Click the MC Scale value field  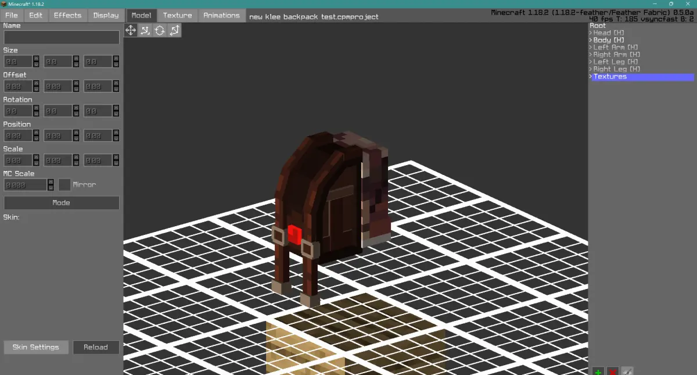coord(26,185)
